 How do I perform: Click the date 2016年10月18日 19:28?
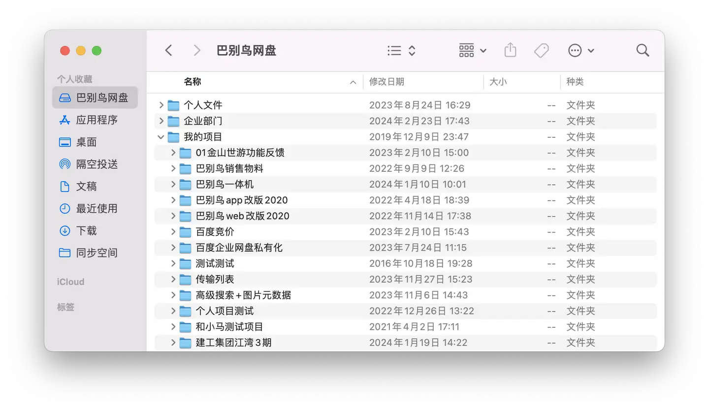tap(421, 263)
